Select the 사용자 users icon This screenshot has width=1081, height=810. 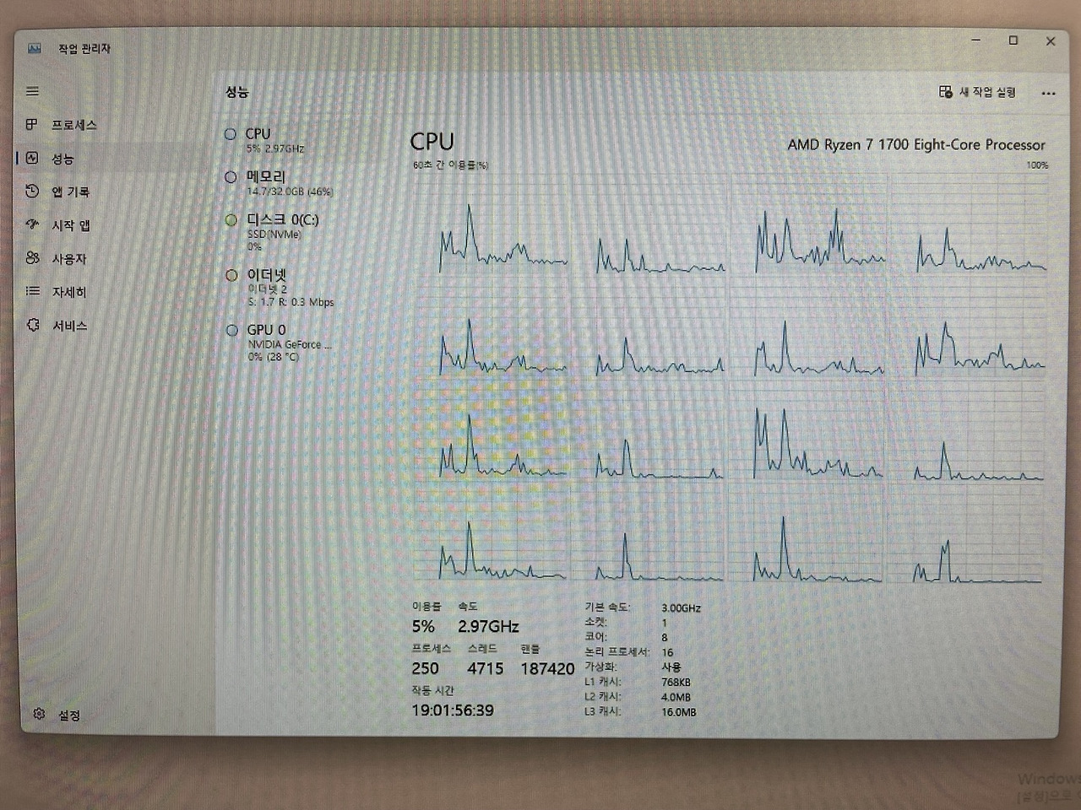(32, 258)
